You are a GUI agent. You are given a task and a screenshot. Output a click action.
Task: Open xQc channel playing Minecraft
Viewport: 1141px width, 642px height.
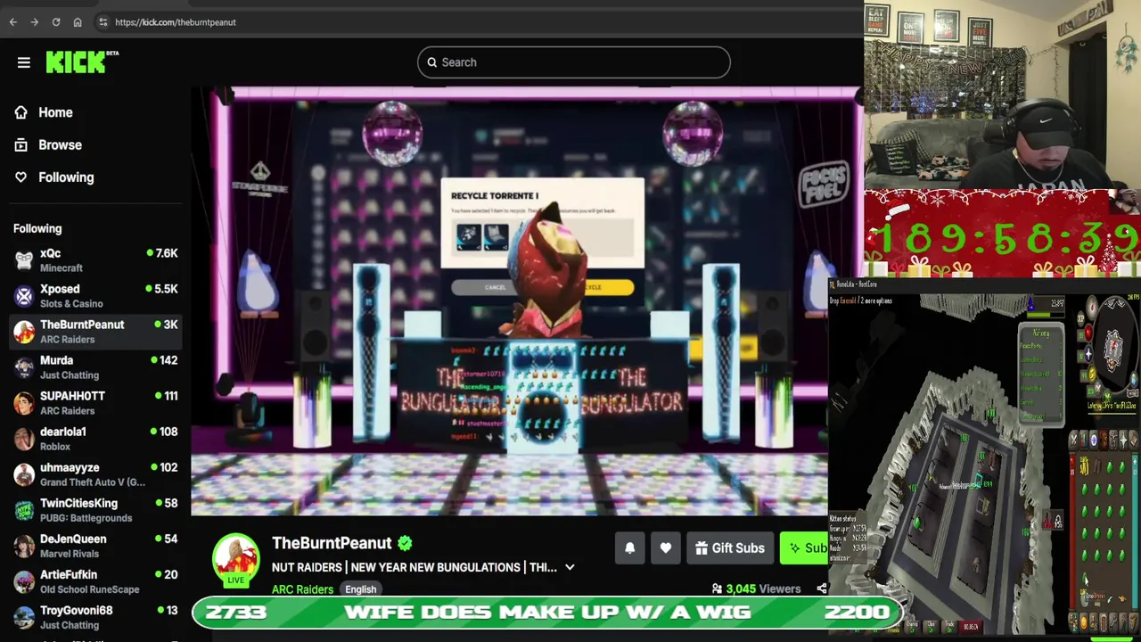95,260
